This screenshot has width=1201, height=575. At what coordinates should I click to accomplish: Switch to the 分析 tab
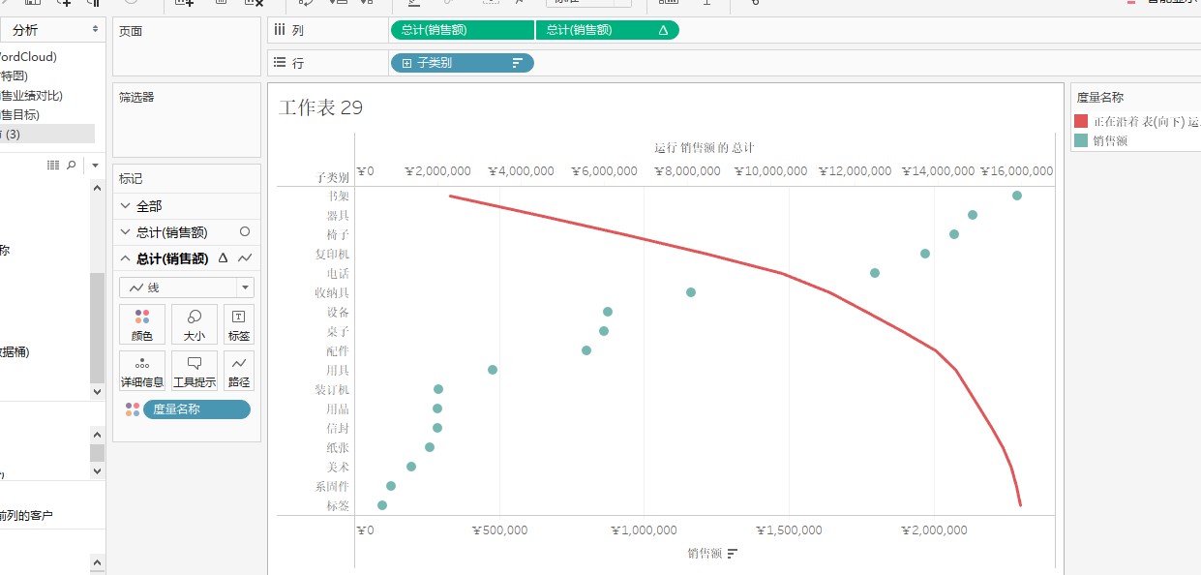26,30
